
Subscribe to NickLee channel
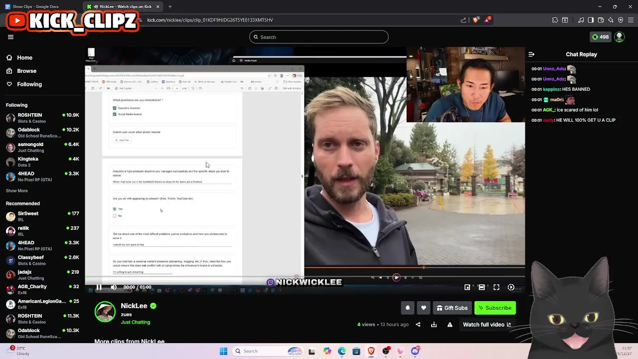point(495,308)
